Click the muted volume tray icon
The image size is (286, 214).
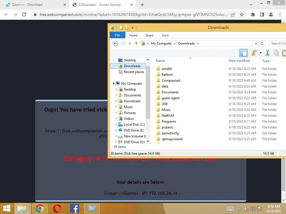tap(246, 209)
